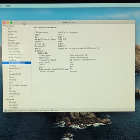Viewport: 140px width, 140px height.
Task: Click the Hardware group label
Action: pyautogui.click(x=9, y=26)
